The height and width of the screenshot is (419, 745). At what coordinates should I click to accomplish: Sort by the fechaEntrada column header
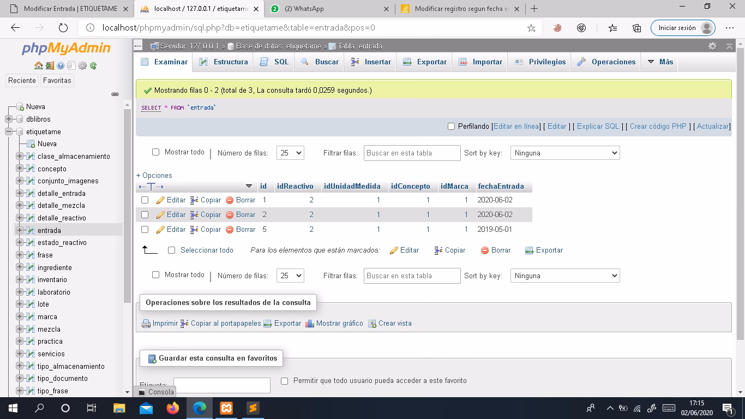501,187
